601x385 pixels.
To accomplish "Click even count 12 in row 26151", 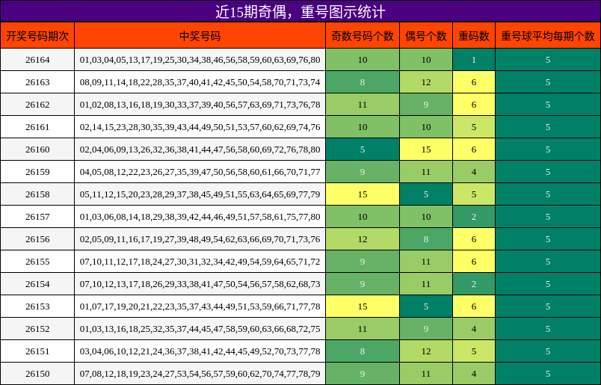I will [426, 351].
